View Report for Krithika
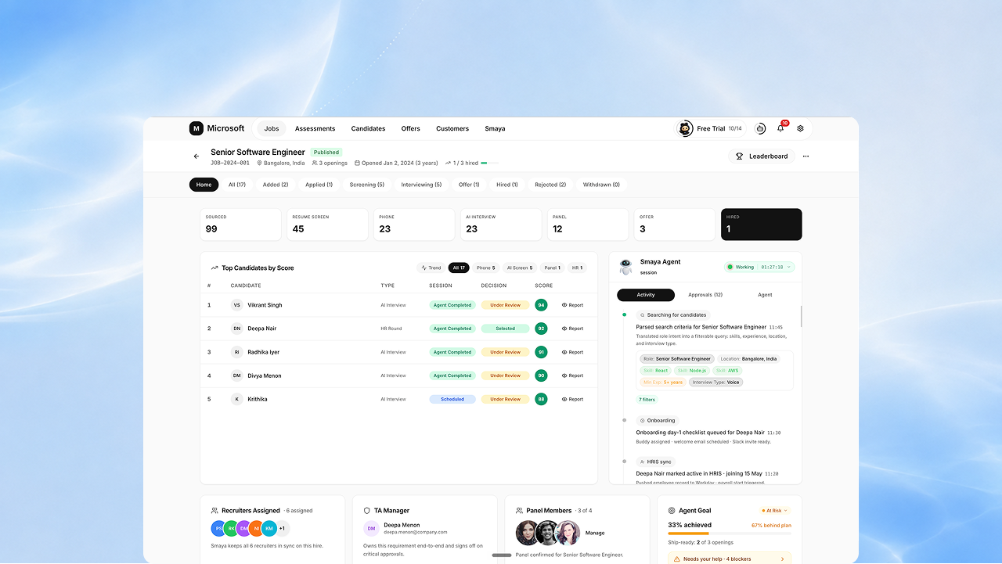Viewport: 1002px width, 564px height. point(572,399)
